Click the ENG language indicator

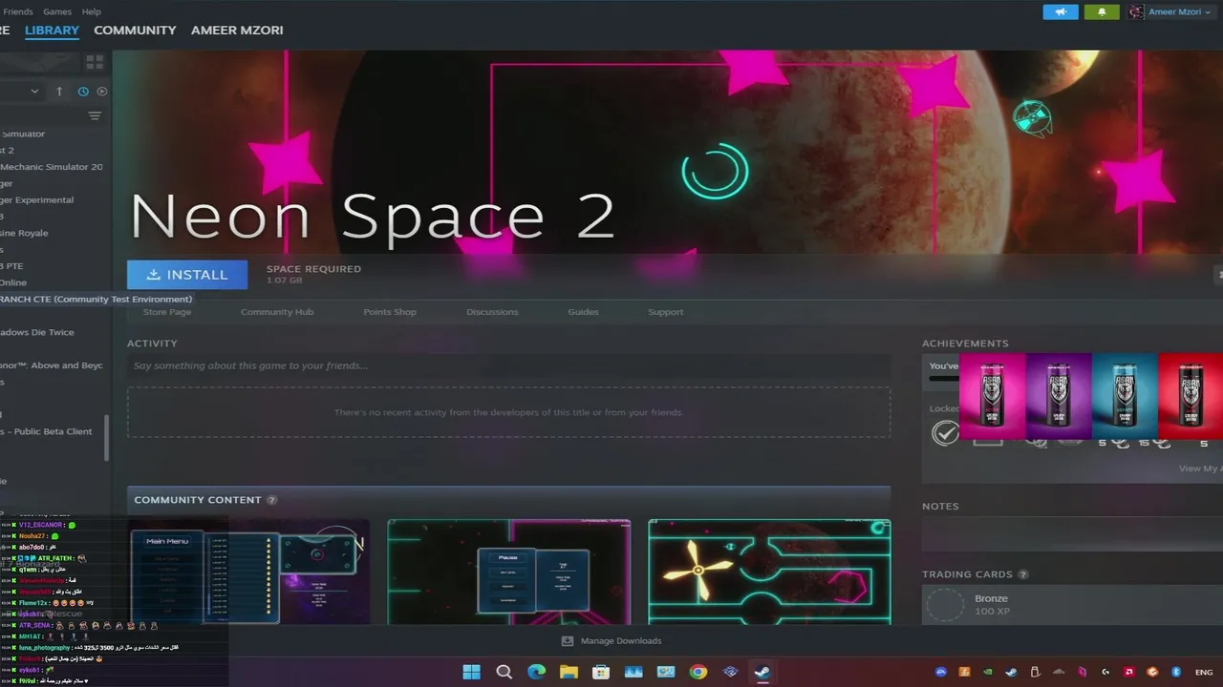tap(1203, 672)
